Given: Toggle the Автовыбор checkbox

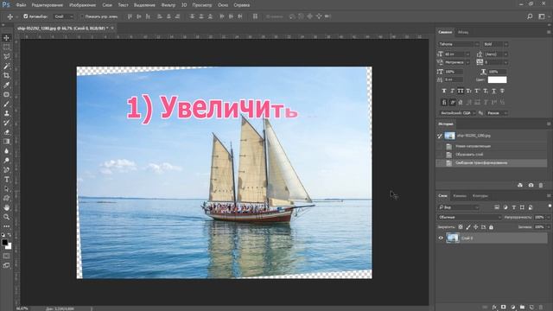Looking at the screenshot, I should [25, 16].
